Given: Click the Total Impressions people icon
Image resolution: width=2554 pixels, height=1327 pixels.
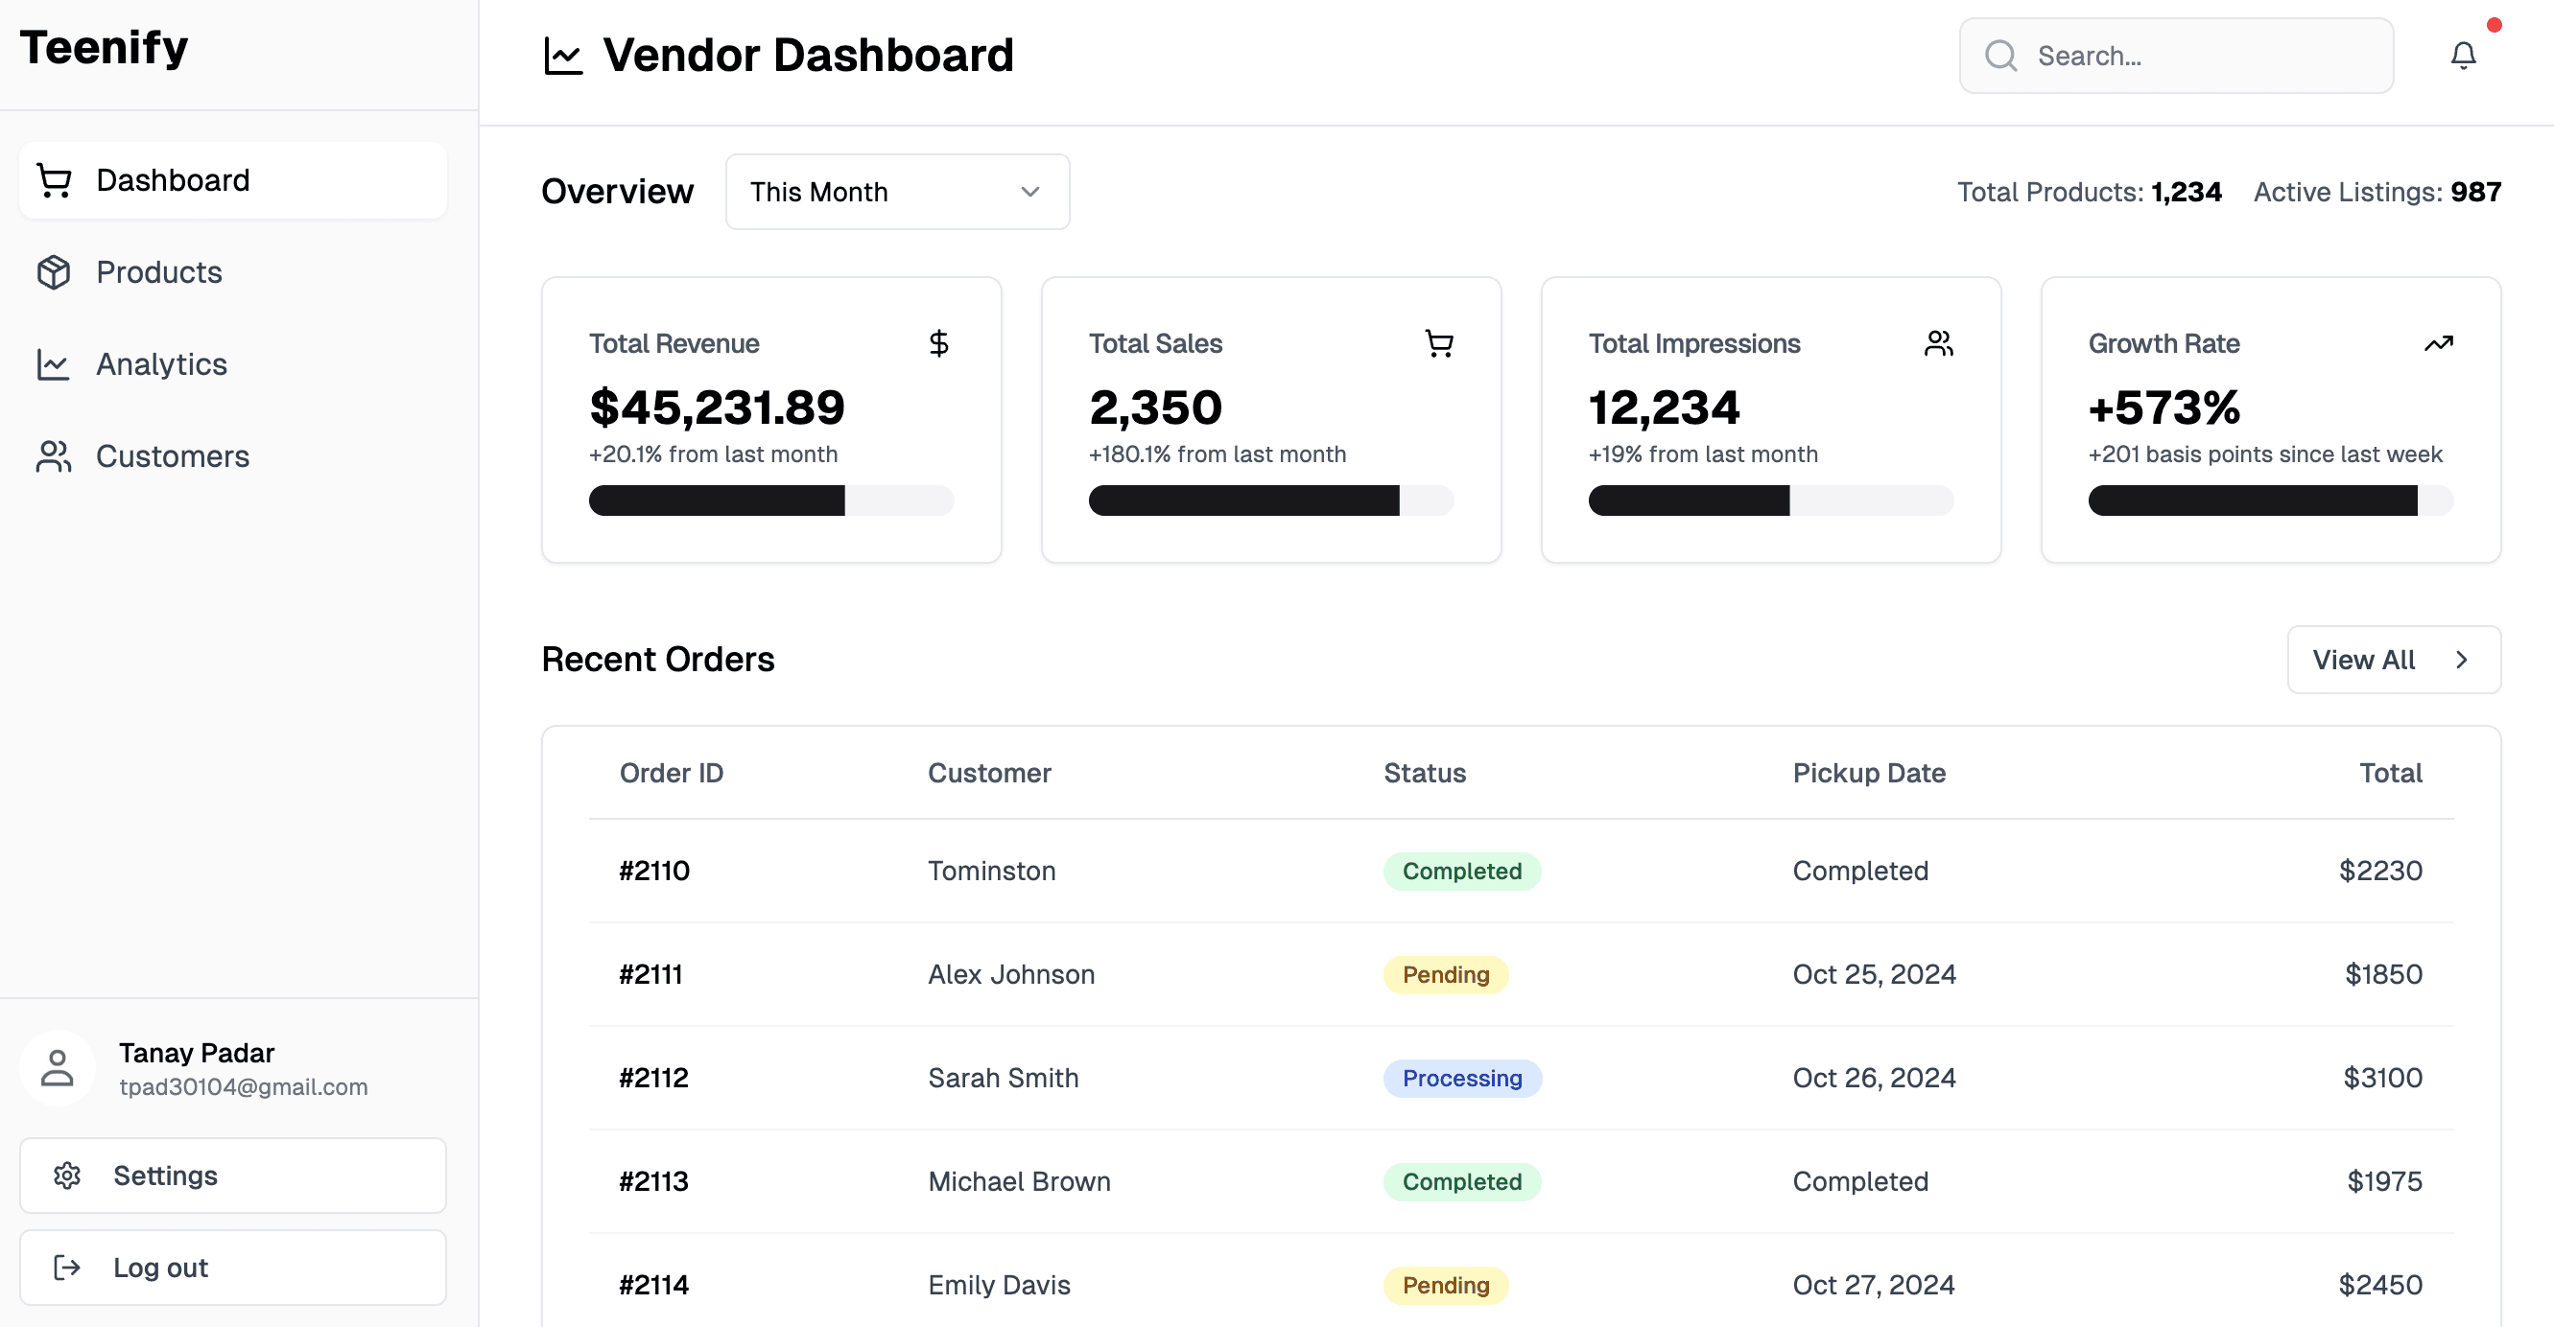Looking at the screenshot, I should [1937, 342].
